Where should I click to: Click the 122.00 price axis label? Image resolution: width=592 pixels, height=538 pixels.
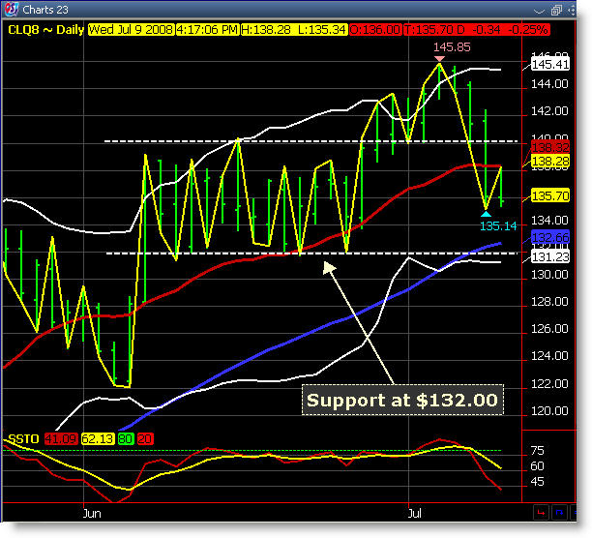pyautogui.click(x=549, y=383)
